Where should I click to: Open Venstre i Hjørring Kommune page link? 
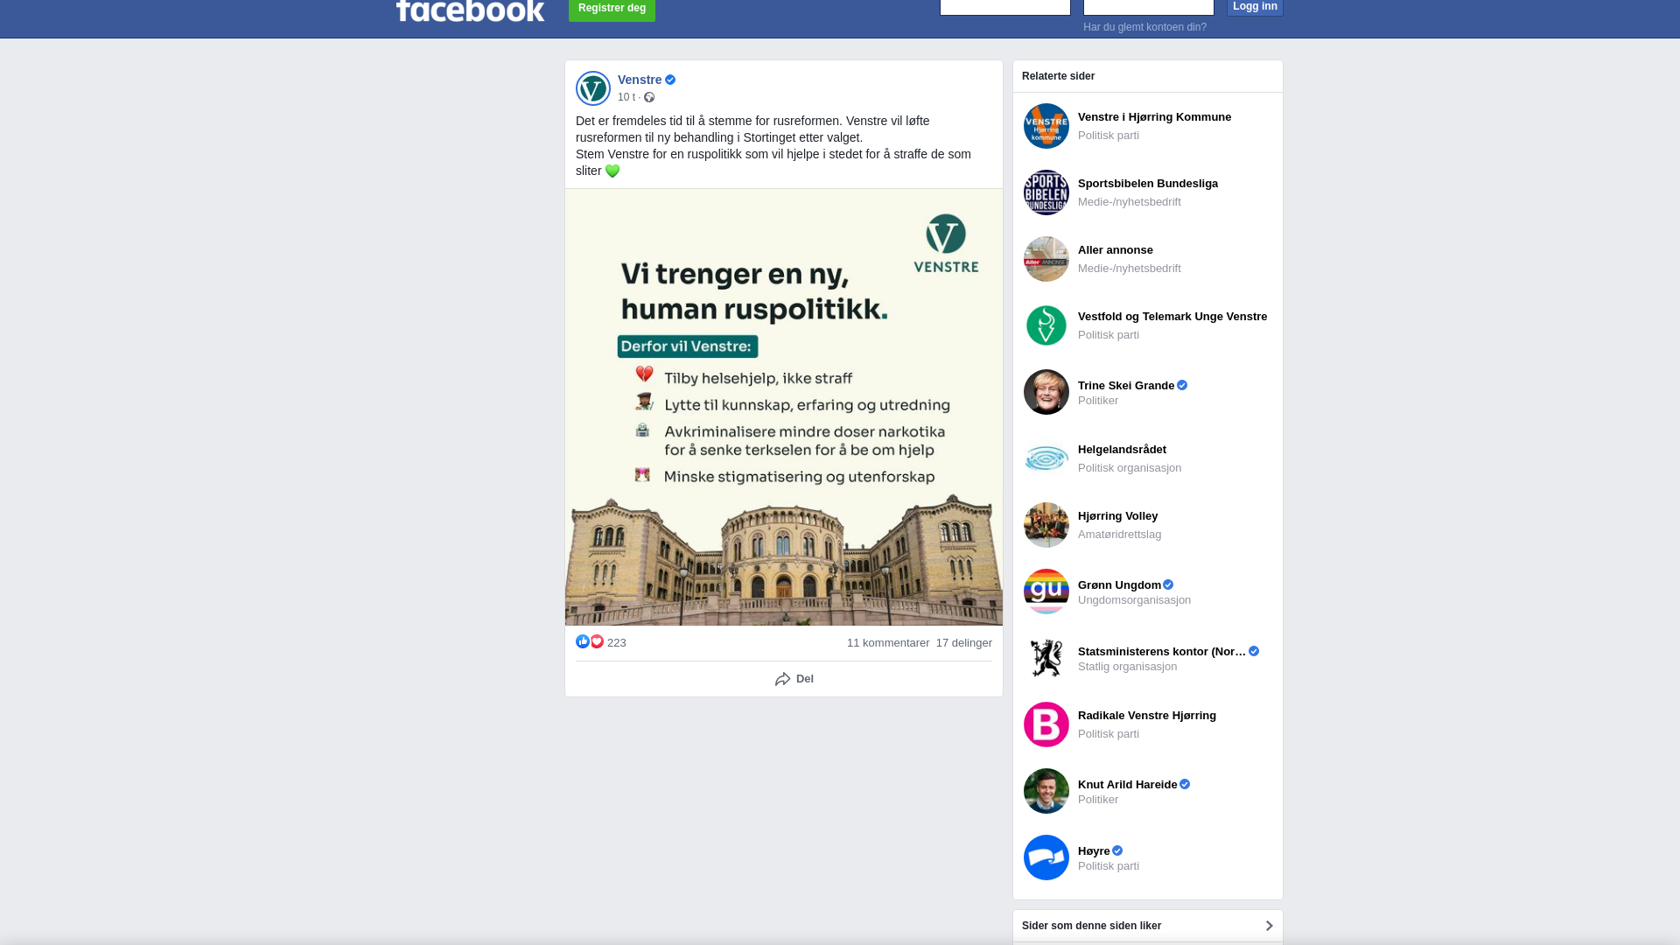[1154, 116]
